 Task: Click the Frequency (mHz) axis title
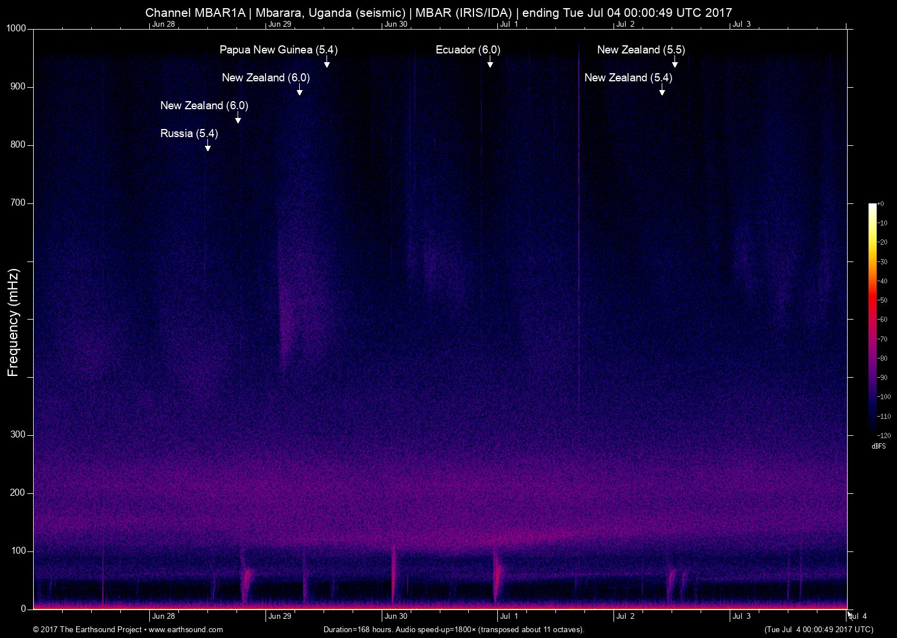13,322
